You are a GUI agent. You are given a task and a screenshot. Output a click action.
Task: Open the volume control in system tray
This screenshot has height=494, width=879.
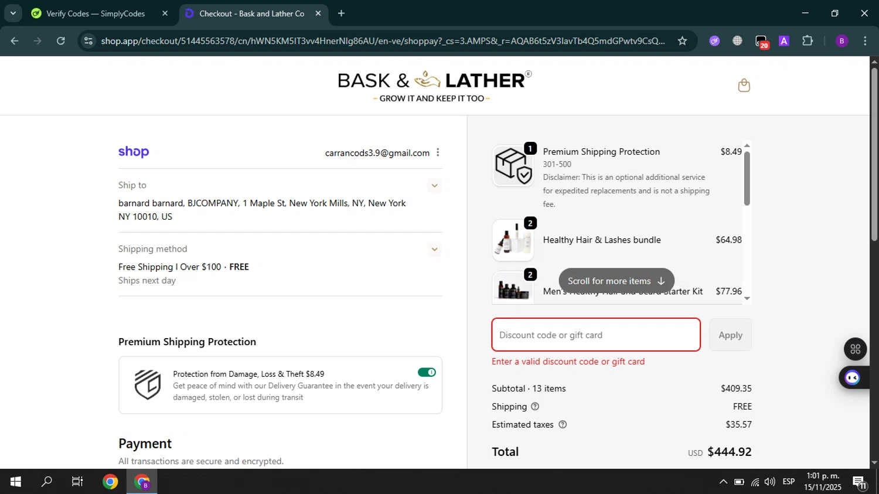[770, 482]
